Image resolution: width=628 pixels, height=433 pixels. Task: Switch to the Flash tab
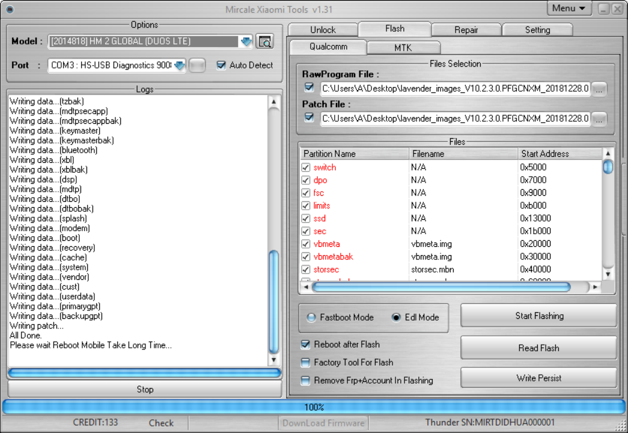tap(394, 29)
